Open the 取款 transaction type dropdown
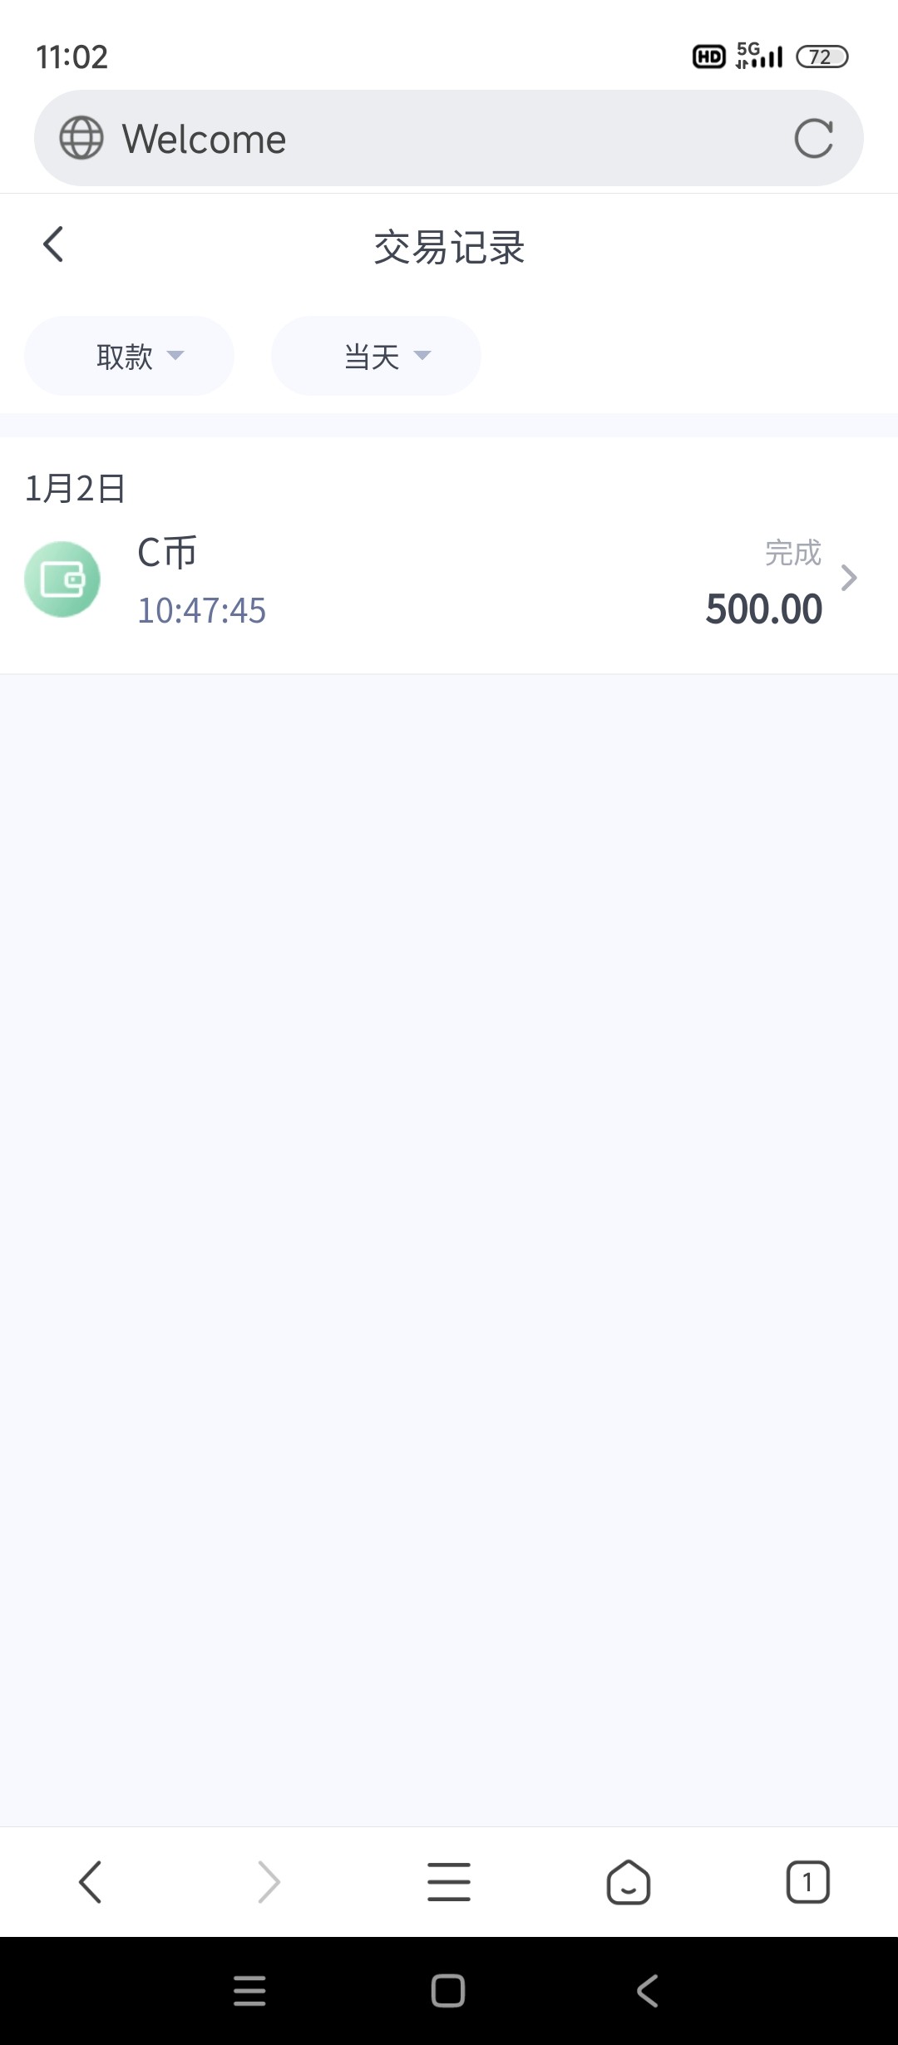 [130, 356]
